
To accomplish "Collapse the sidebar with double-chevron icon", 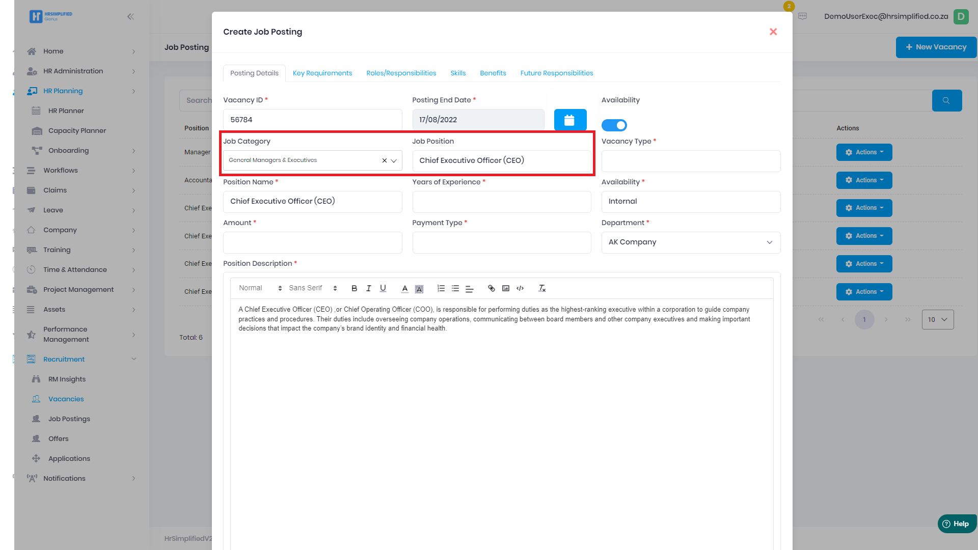I will [x=130, y=17].
